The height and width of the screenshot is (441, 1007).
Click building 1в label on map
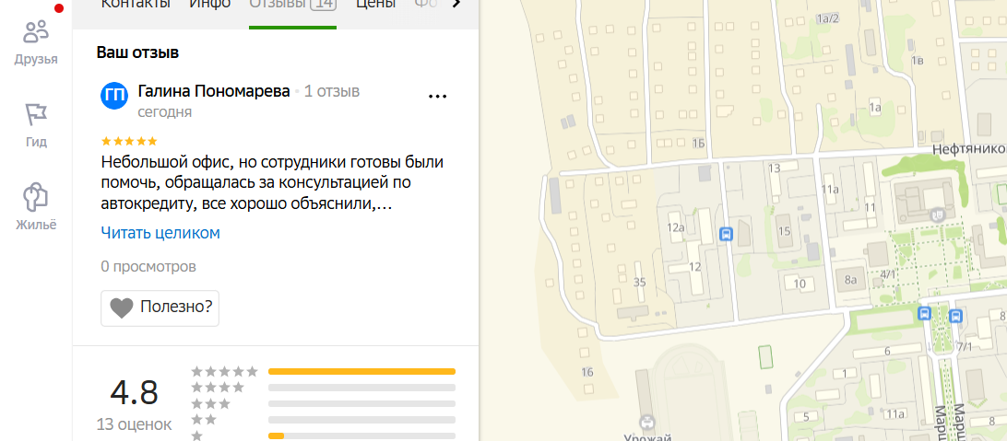pos(917,61)
